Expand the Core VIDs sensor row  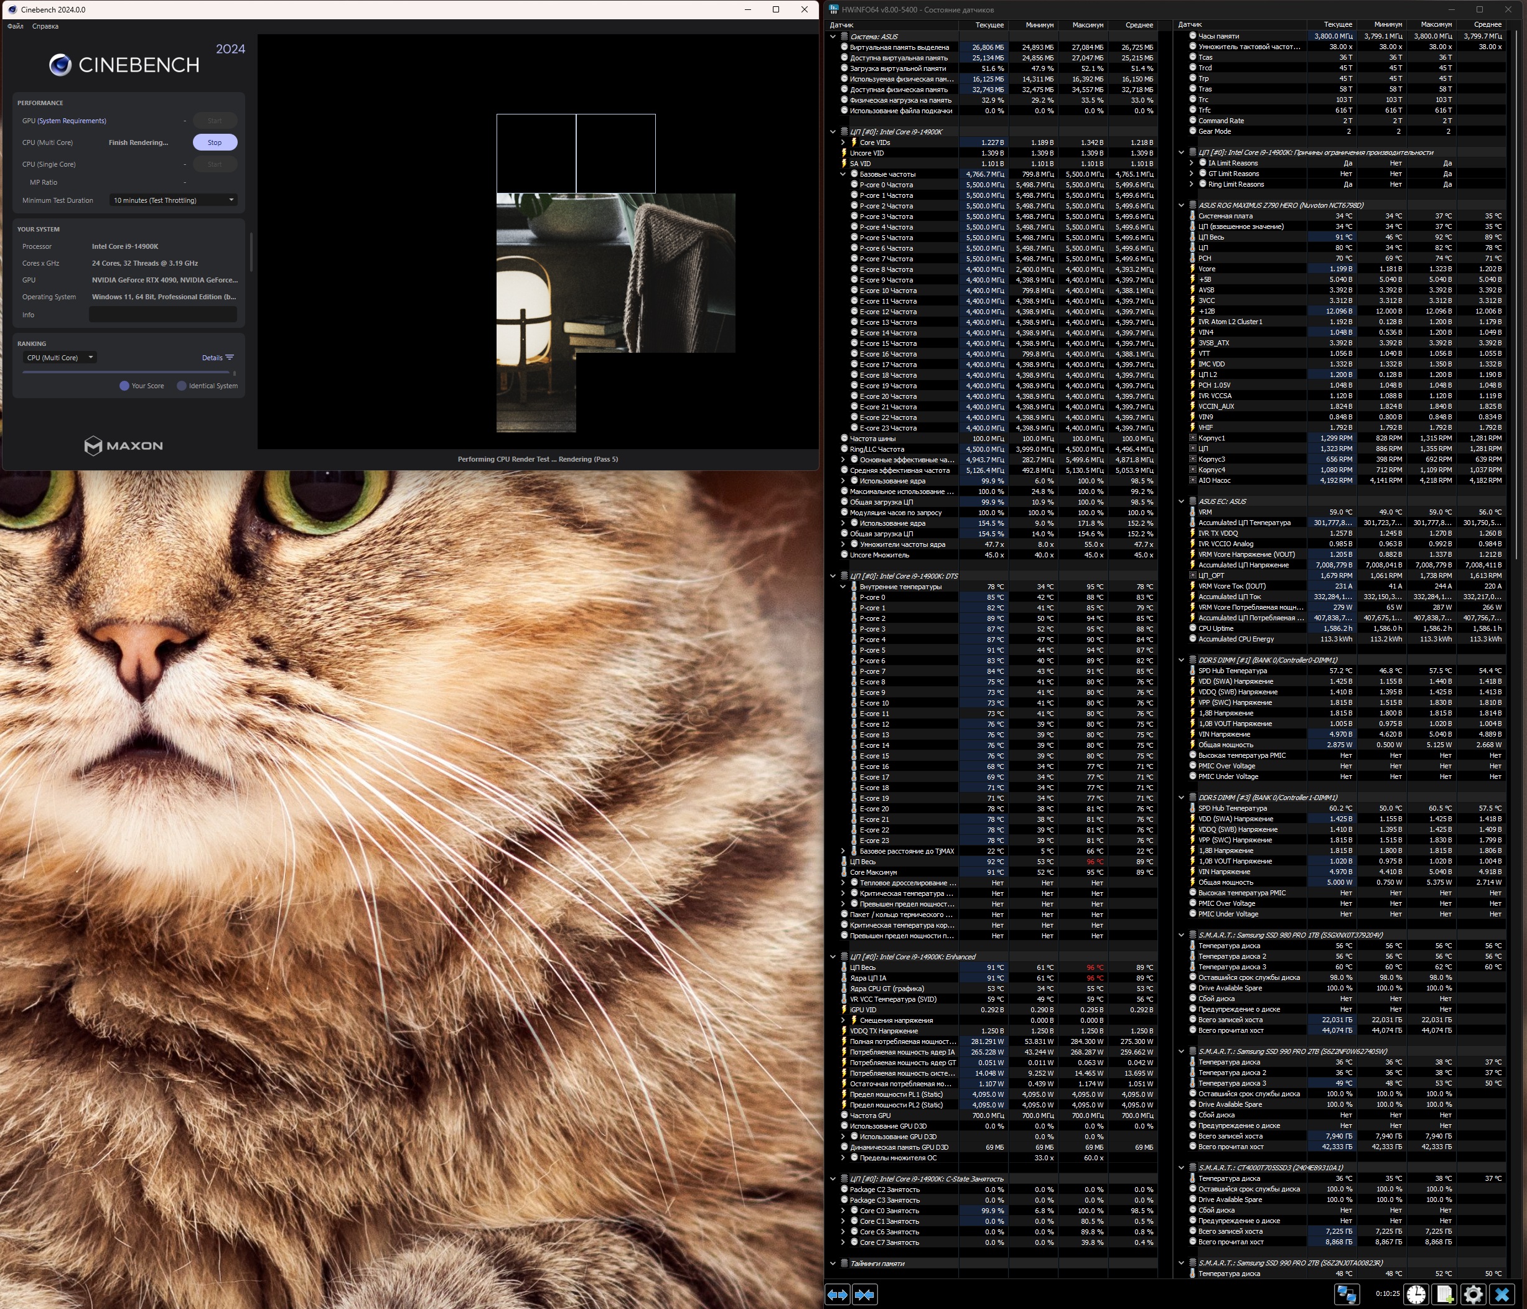[x=843, y=142]
